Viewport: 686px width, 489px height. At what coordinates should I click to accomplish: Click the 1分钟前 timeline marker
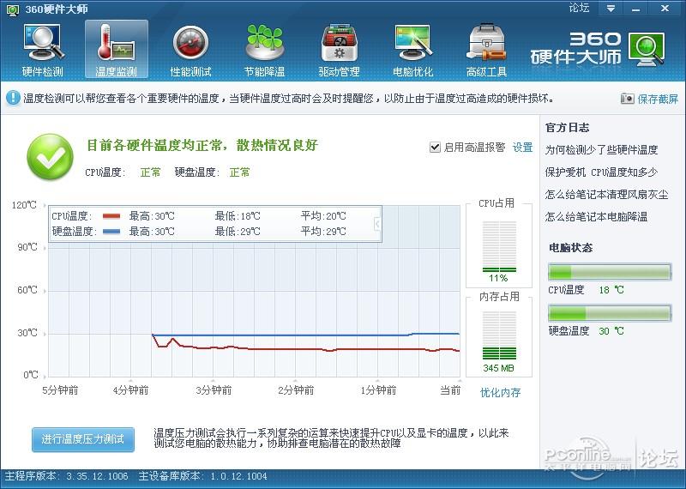coord(378,390)
